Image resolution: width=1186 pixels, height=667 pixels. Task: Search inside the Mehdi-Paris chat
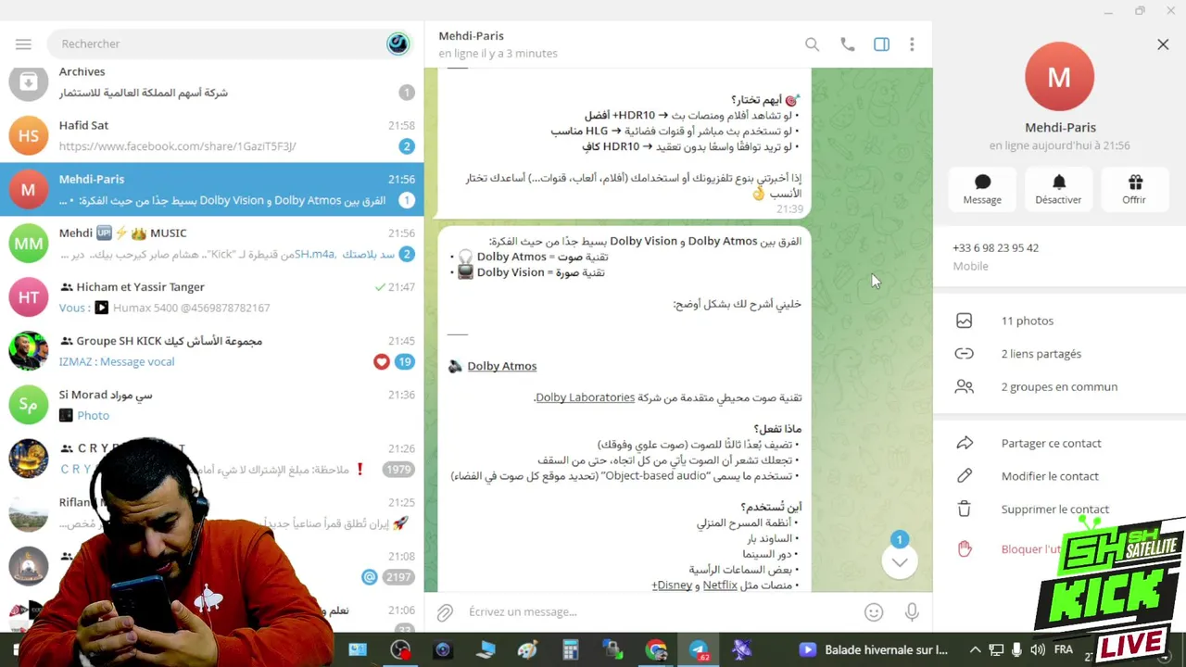812,44
